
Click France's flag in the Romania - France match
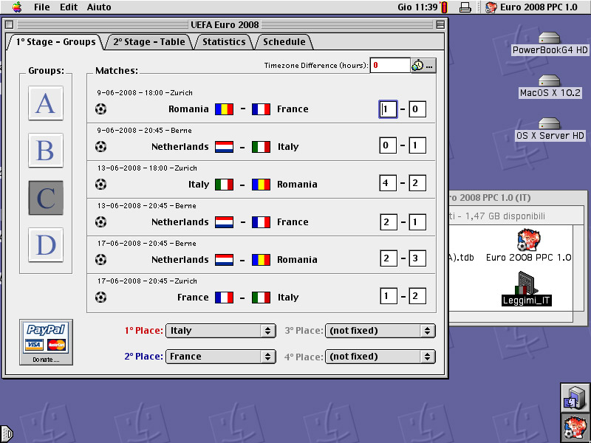pos(261,109)
